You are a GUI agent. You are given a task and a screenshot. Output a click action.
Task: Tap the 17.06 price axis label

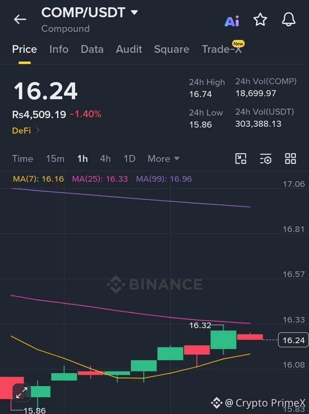pos(294,184)
